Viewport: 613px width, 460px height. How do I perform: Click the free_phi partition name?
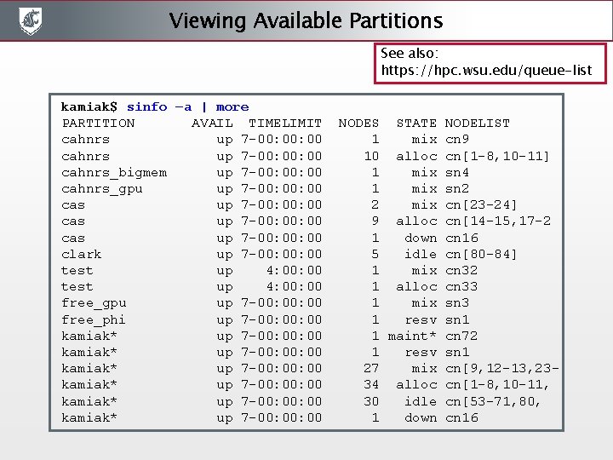click(x=94, y=320)
